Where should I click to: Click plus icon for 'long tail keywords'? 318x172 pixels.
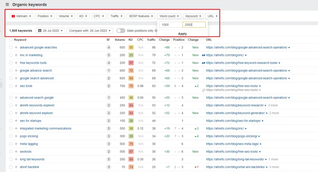point(16,159)
